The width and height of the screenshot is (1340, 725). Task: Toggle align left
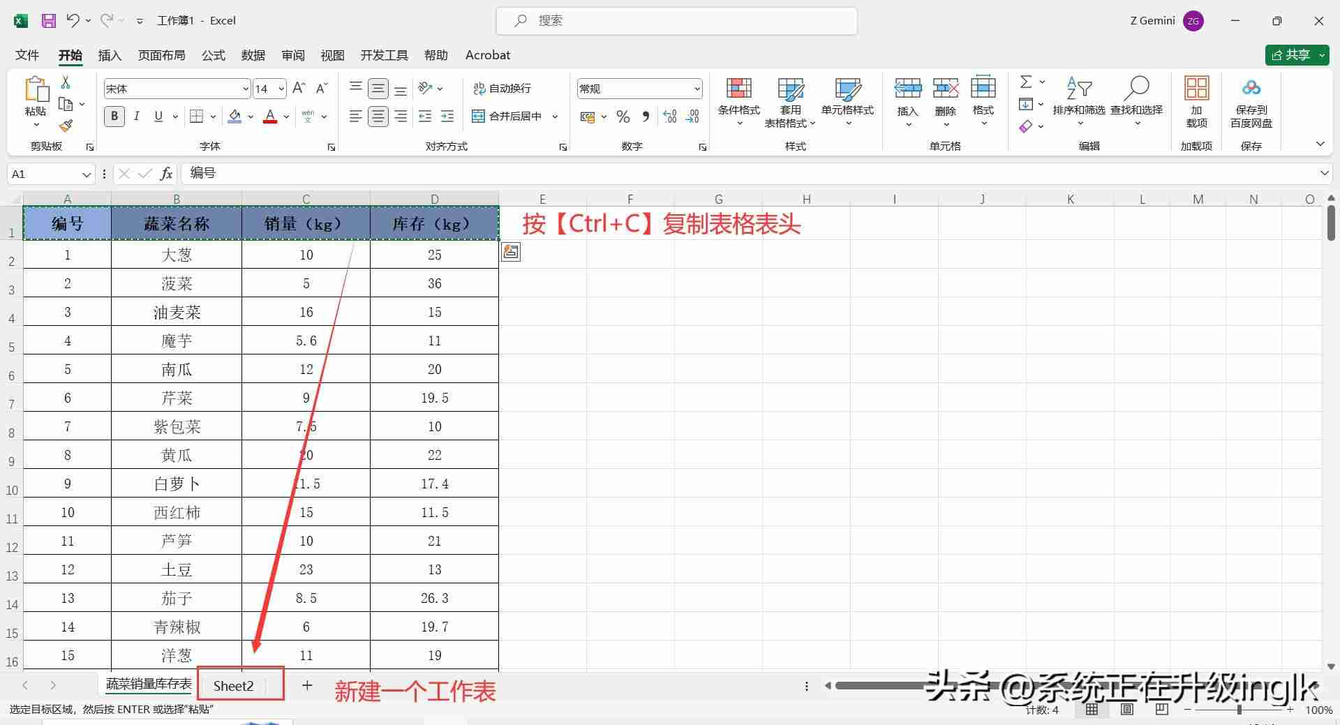(x=355, y=116)
